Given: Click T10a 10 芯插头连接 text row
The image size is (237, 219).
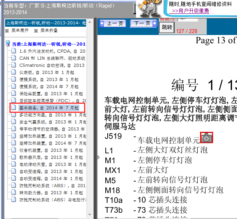Looking at the screenshot, I should tap(146, 200).
